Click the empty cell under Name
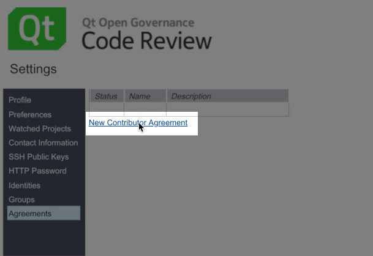Screen dimensions: 373x256 [x=145, y=109]
